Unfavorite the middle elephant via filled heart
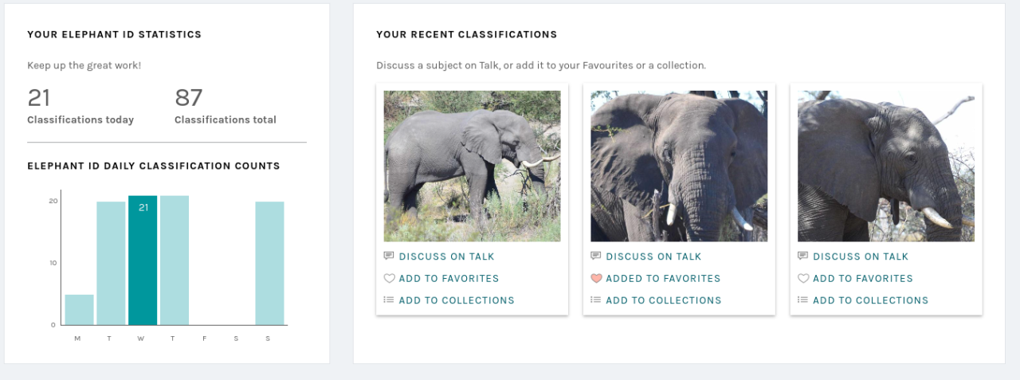The height and width of the screenshot is (380, 1020). click(x=596, y=279)
